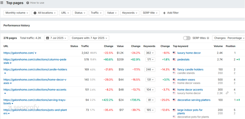Click the fancy candle holders keyword

190,69
